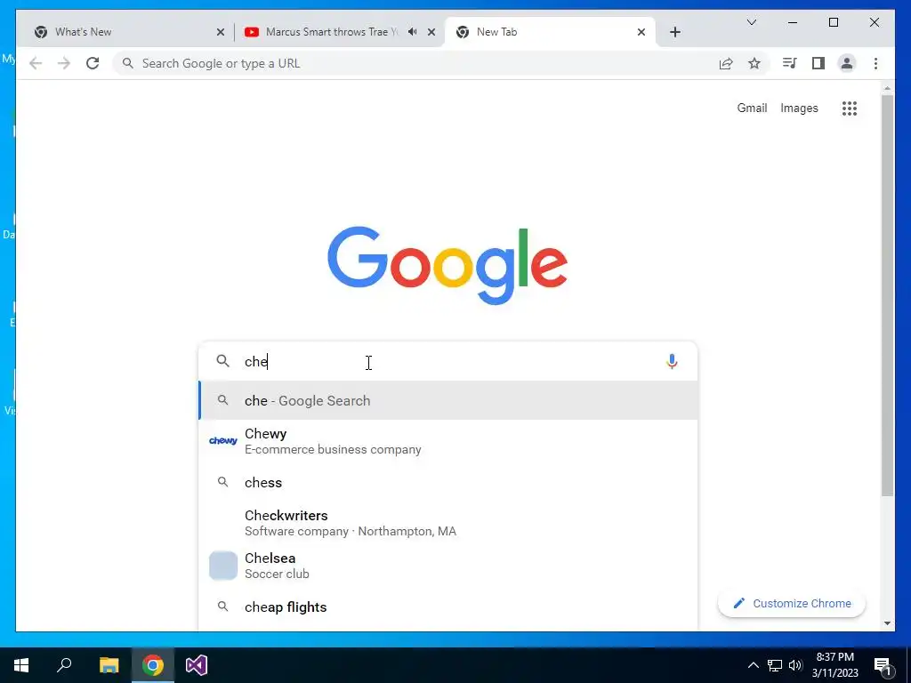Screen dimensions: 911x683
Task: Open the taskbar clock showing 8:37 PM
Action: point(834,665)
